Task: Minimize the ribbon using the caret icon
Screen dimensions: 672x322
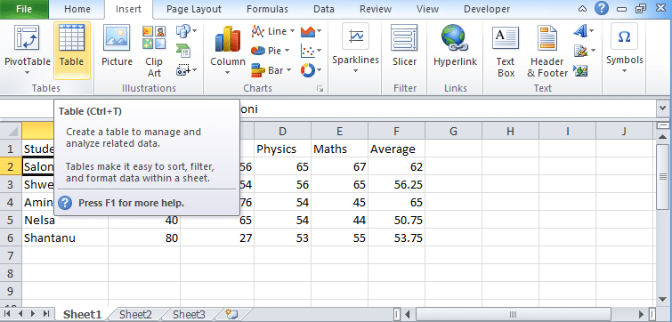Action: pos(582,9)
